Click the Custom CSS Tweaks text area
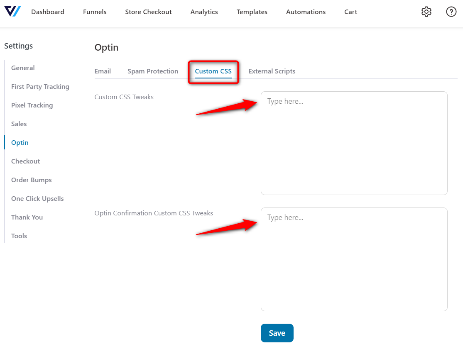This screenshot has width=463, height=349. [354, 143]
